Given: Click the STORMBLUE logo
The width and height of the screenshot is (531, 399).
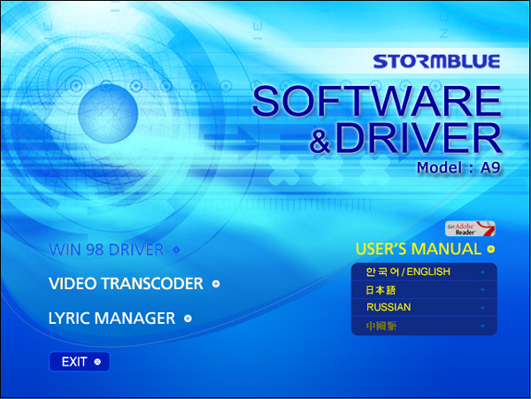Looking at the screenshot, I should pyautogui.click(x=436, y=61).
